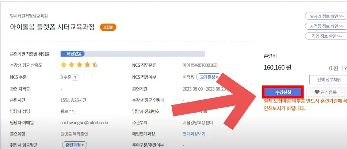Click the institution name 맘시터원격평생교육원

[x=29, y=16]
